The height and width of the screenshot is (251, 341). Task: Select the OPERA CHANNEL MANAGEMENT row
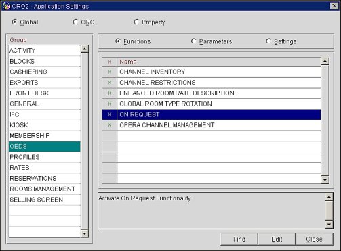pyautogui.click(x=219, y=125)
